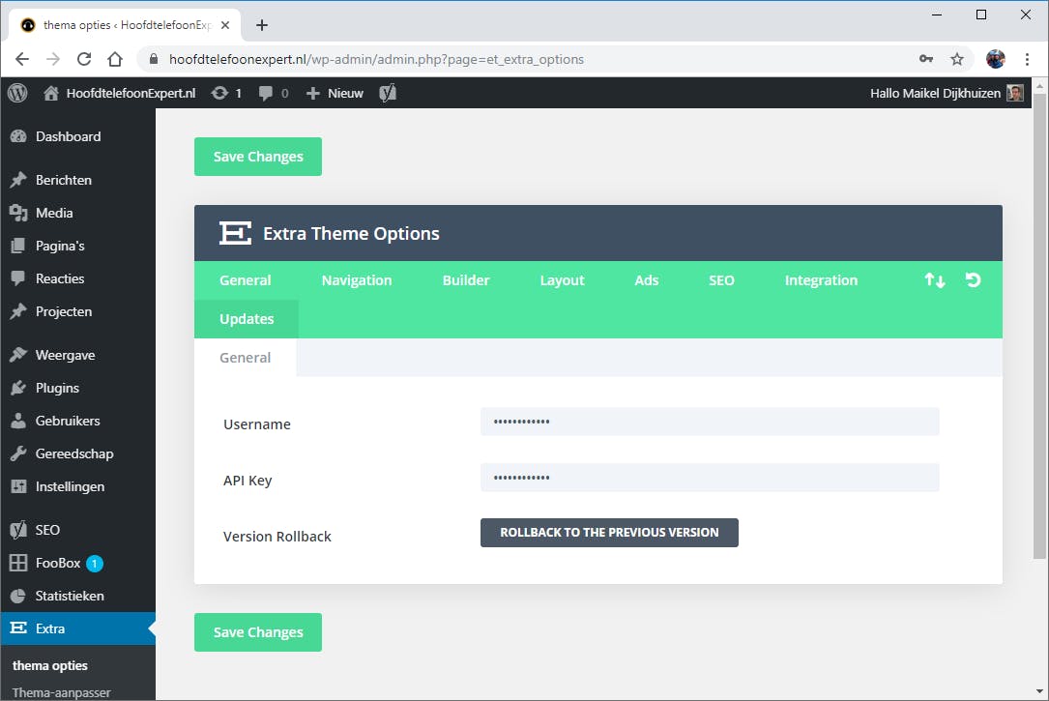The width and height of the screenshot is (1049, 701).
Task: Switch to the Integration tab
Action: [x=821, y=280]
